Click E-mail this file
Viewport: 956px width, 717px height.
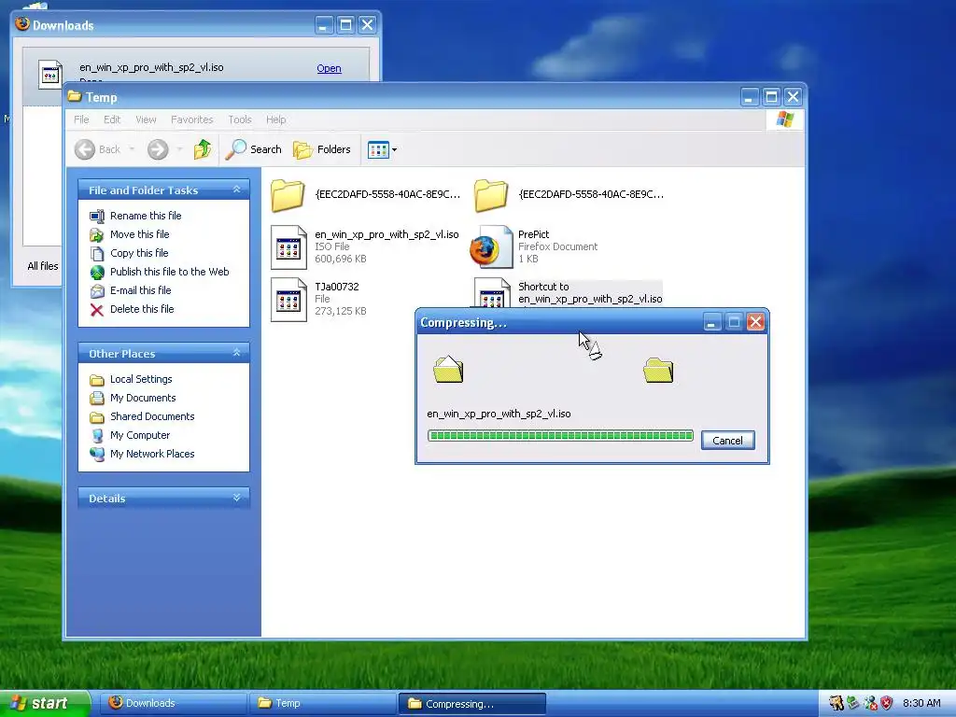(140, 291)
